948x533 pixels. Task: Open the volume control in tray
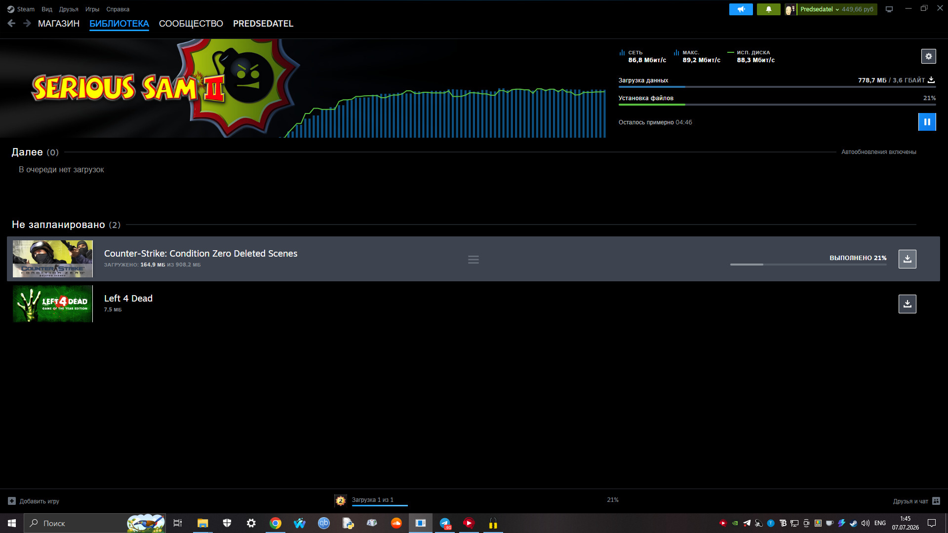click(865, 523)
